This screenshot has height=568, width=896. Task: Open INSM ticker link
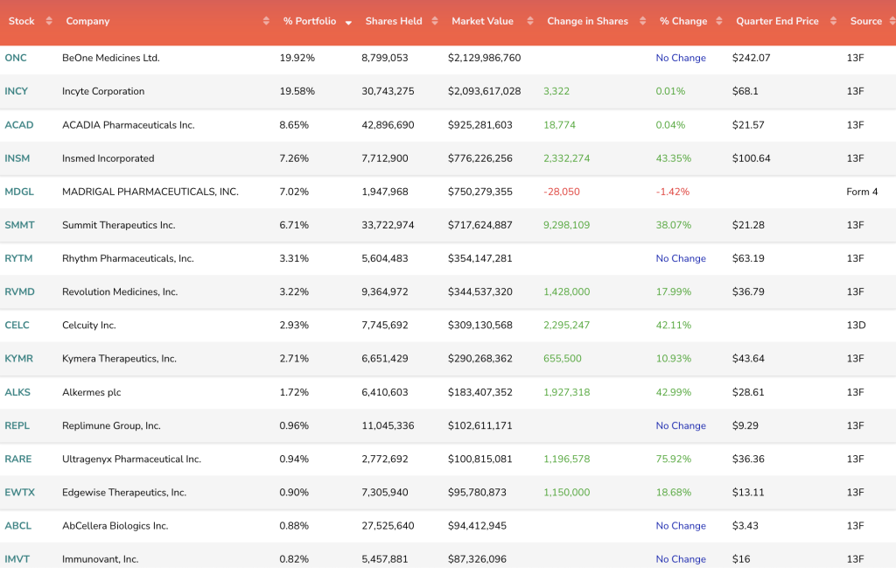pyautogui.click(x=17, y=158)
